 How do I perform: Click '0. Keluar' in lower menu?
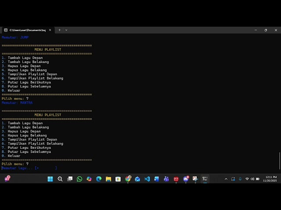(11, 156)
